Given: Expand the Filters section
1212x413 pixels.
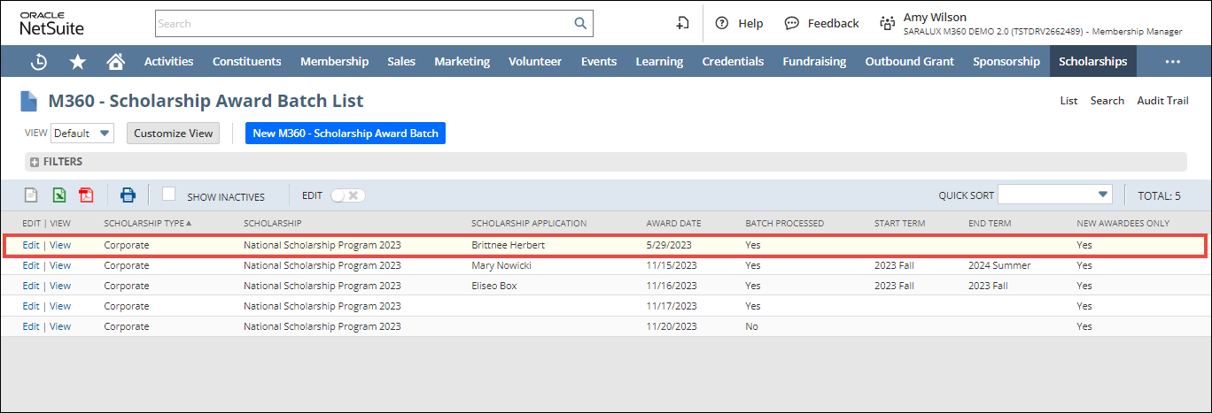Looking at the screenshot, I should (x=35, y=162).
